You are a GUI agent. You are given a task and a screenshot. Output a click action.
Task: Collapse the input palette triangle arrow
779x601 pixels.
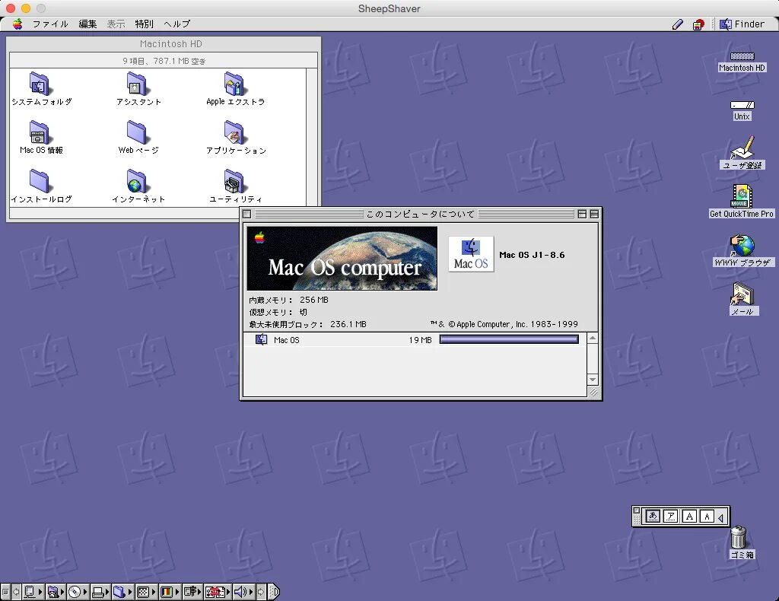721,517
